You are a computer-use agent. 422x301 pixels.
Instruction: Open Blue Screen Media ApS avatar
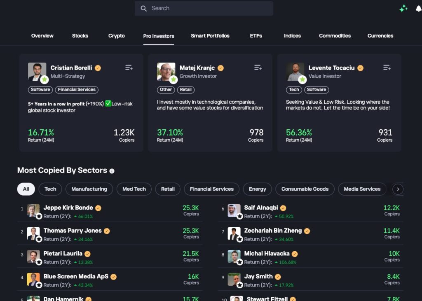coord(33,280)
